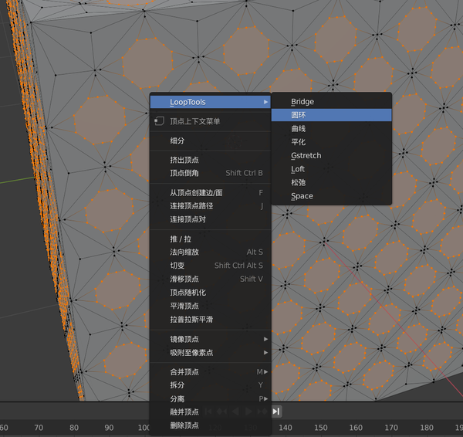Expand the 合并顶点 submenu

point(210,372)
